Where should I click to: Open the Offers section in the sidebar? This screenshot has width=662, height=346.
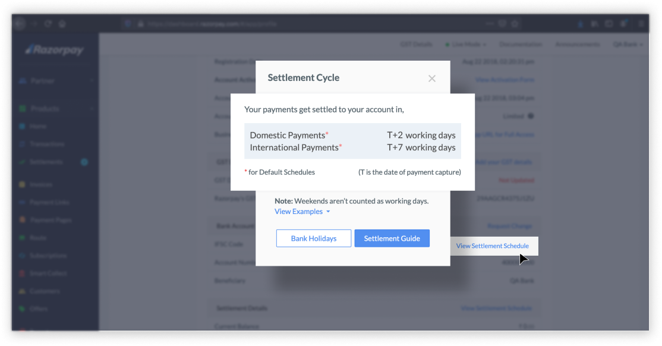tap(39, 309)
